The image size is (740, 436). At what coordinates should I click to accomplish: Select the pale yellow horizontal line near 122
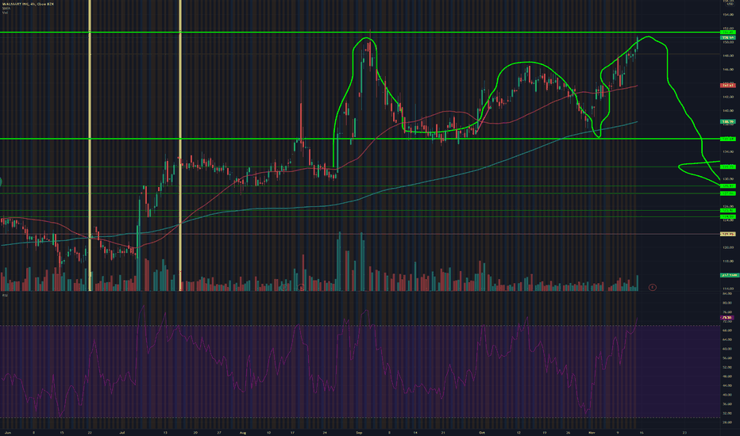click(x=359, y=234)
